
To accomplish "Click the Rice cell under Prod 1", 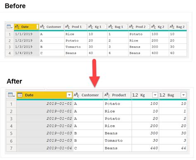I will [x=76, y=34].
